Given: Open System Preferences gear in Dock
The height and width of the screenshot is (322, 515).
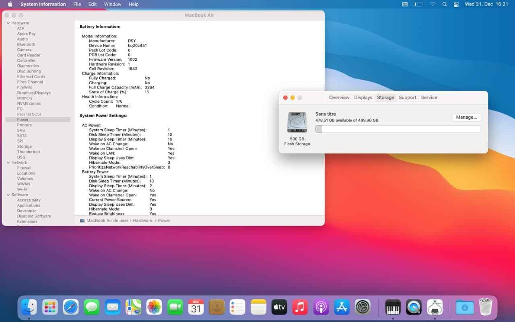Looking at the screenshot, I should [x=363, y=308].
